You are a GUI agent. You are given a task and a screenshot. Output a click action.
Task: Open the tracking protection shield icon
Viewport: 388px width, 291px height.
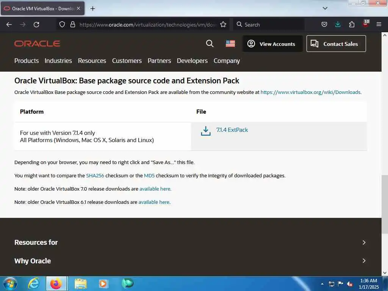62,24
